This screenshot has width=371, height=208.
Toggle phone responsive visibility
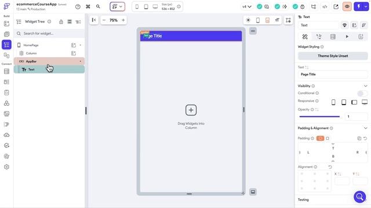(x=333, y=102)
